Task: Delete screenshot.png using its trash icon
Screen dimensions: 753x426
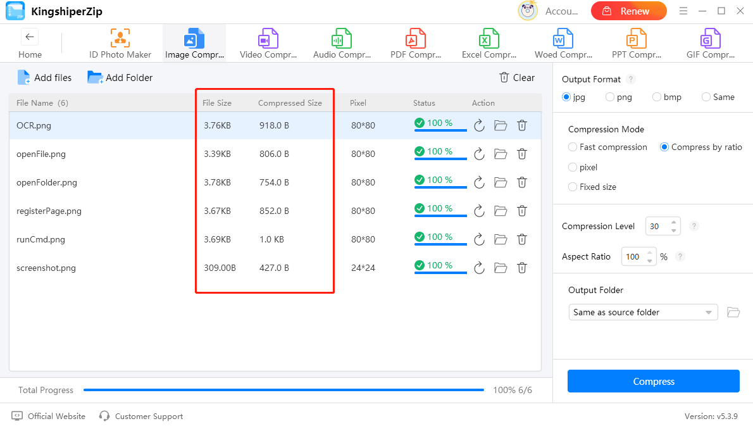Action: [521, 268]
